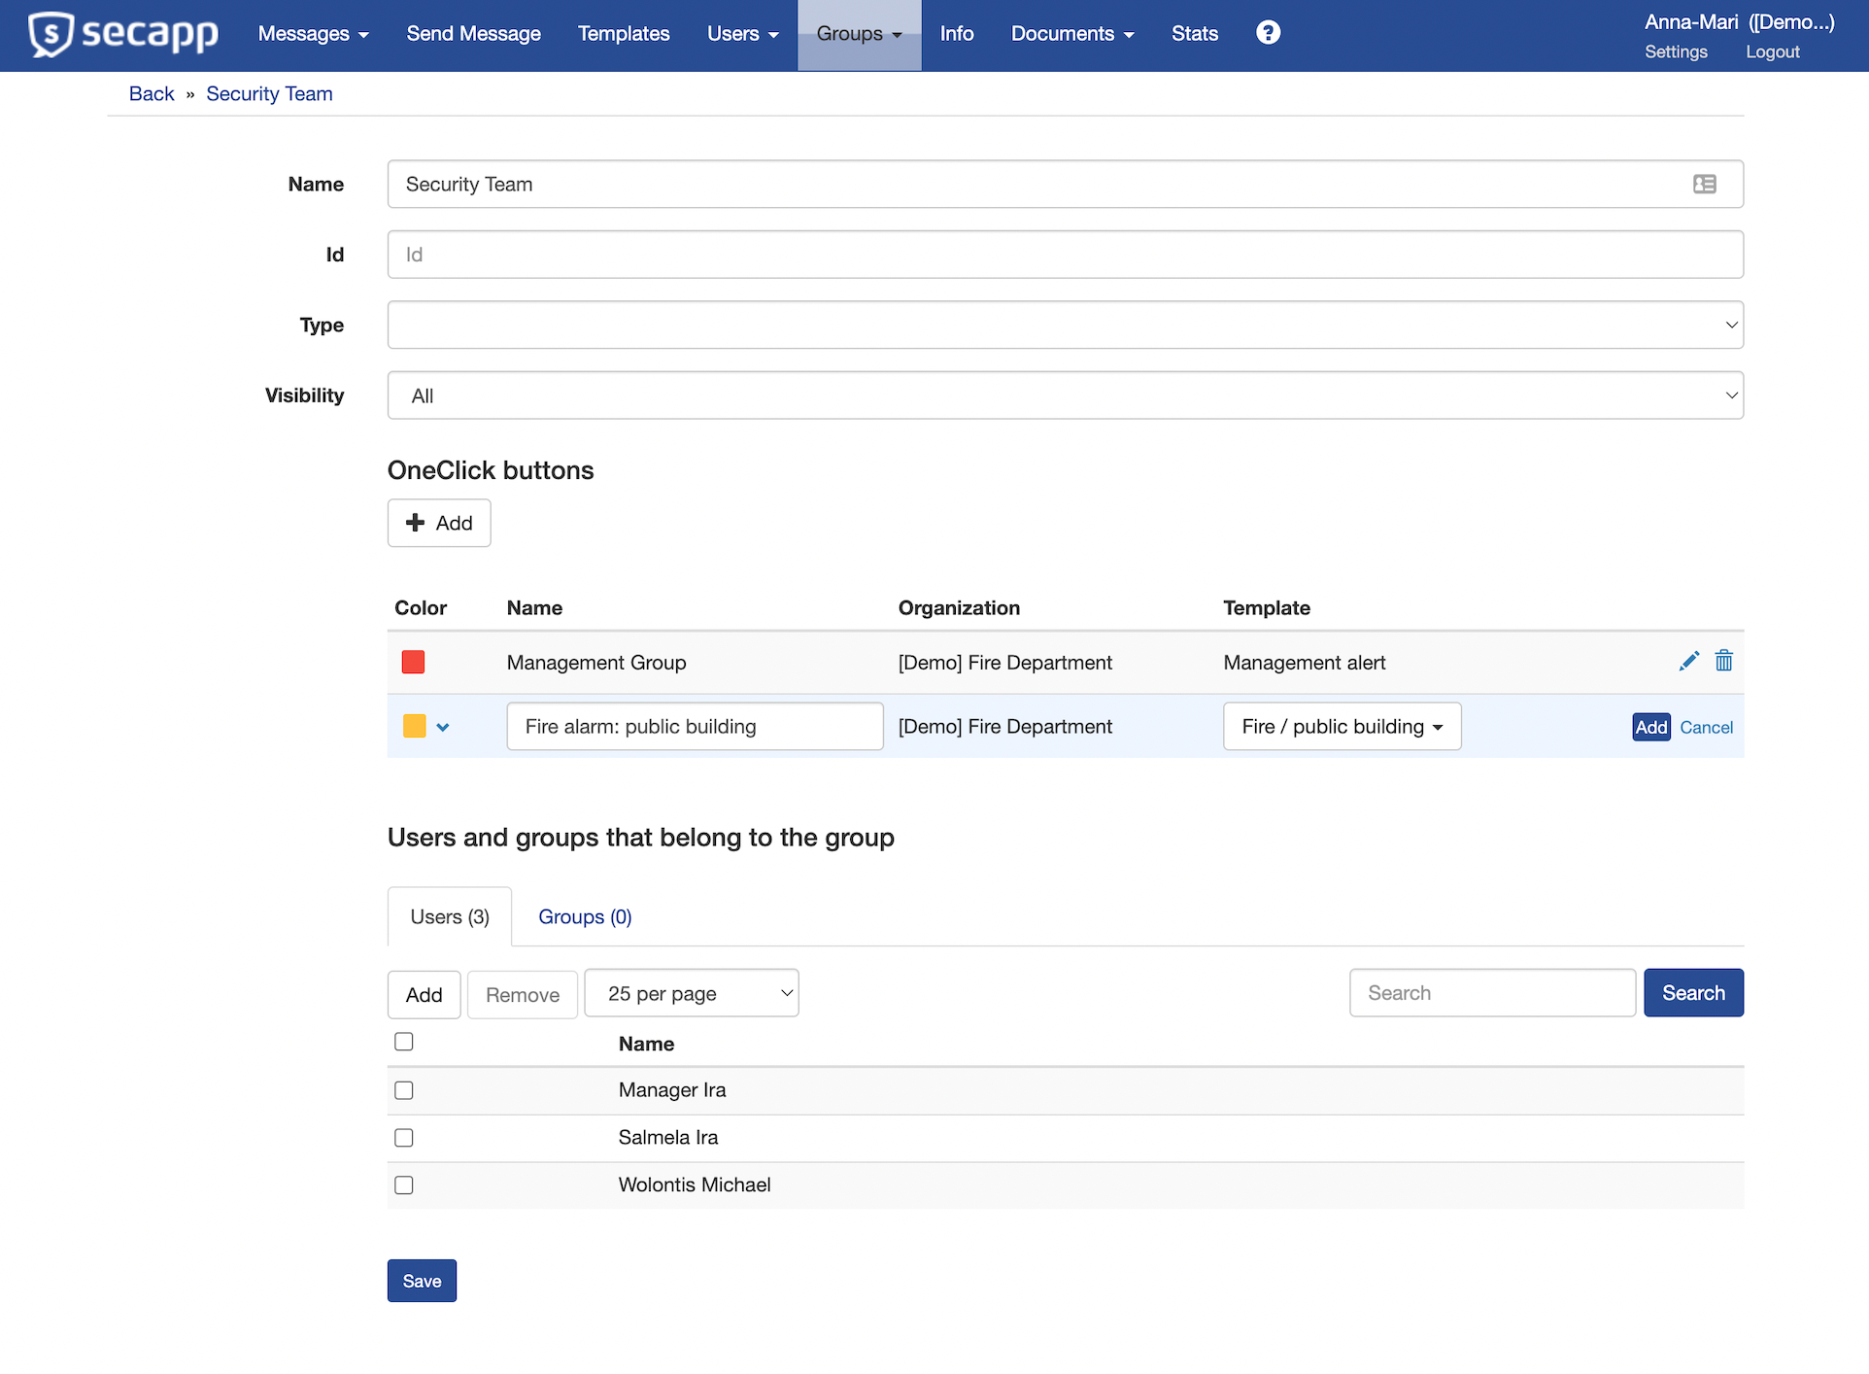
Task: Select the checkbox for Manager Ira
Action: pyautogui.click(x=404, y=1090)
